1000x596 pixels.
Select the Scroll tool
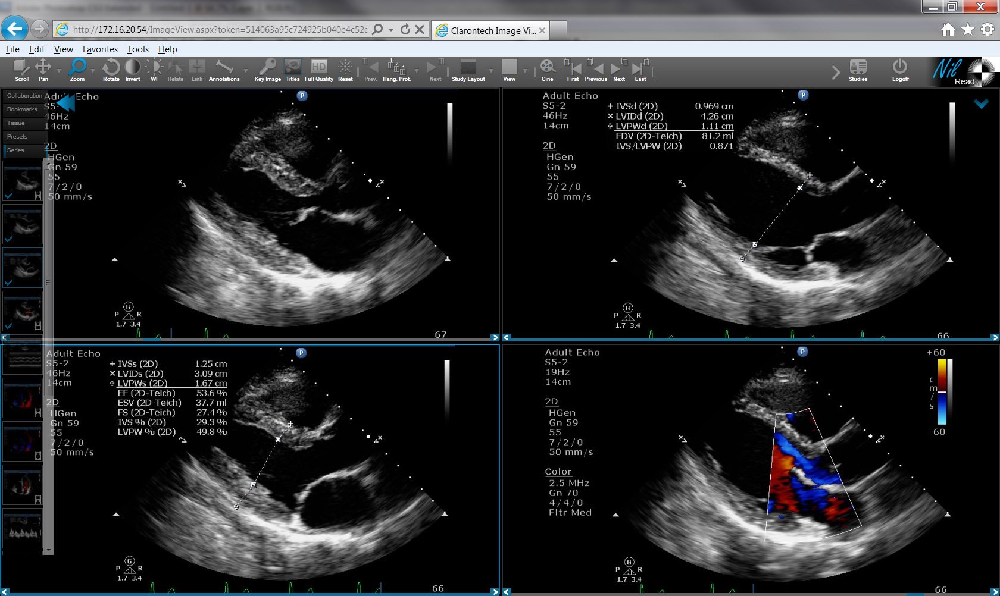(21, 70)
